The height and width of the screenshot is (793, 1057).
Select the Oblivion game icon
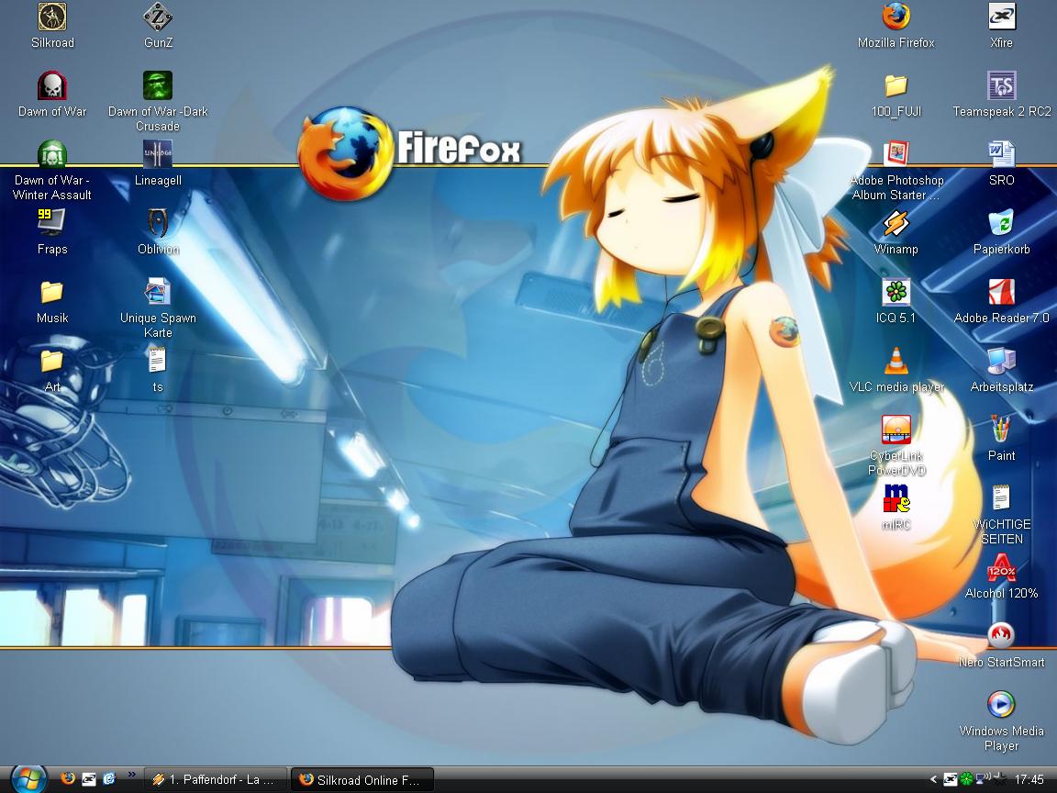pyautogui.click(x=158, y=224)
